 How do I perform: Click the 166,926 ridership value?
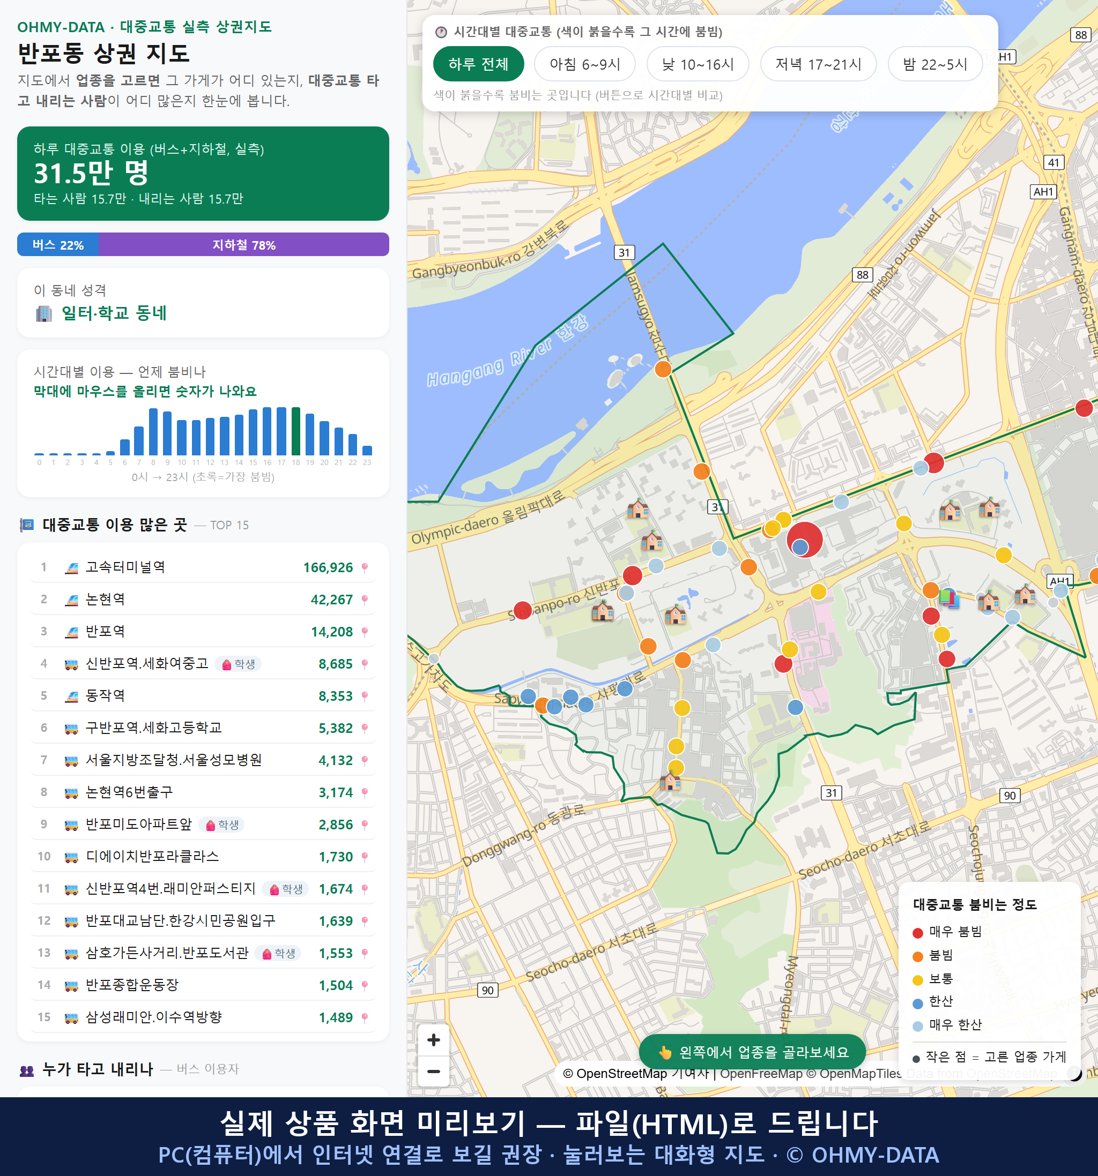328,568
